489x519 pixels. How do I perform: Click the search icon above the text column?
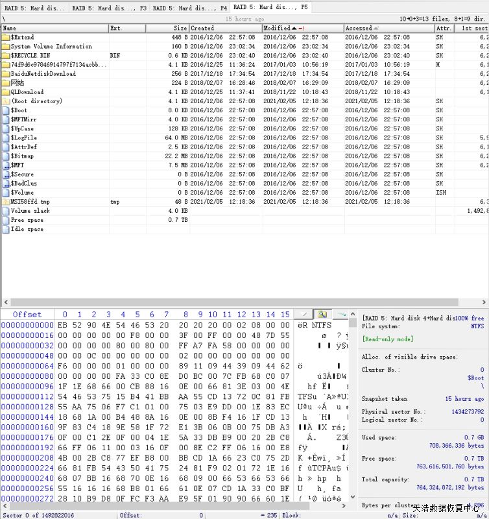coord(322,315)
